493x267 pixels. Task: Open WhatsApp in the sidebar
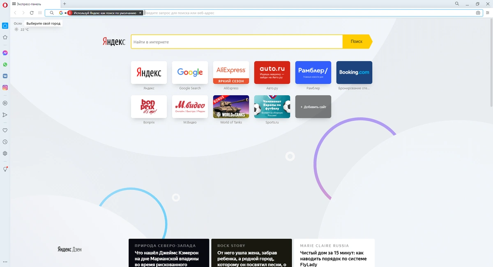tap(5, 64)
